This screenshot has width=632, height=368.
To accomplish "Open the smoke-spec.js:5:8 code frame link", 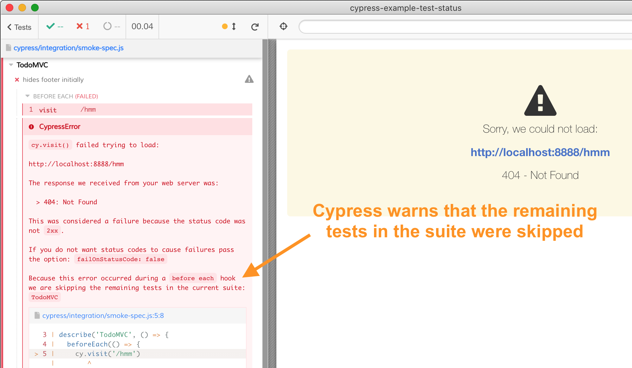I will tap(103, 315).
